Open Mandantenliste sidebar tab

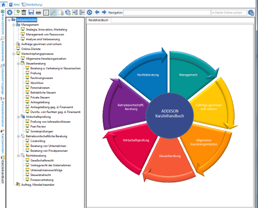click(3, 49)
